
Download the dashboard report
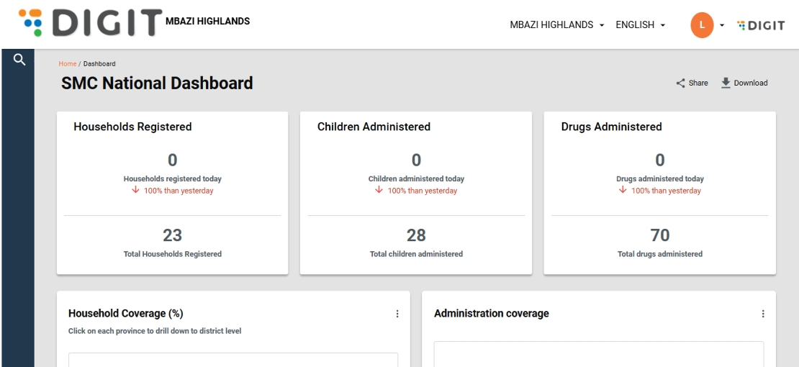(x=744, y=83)
